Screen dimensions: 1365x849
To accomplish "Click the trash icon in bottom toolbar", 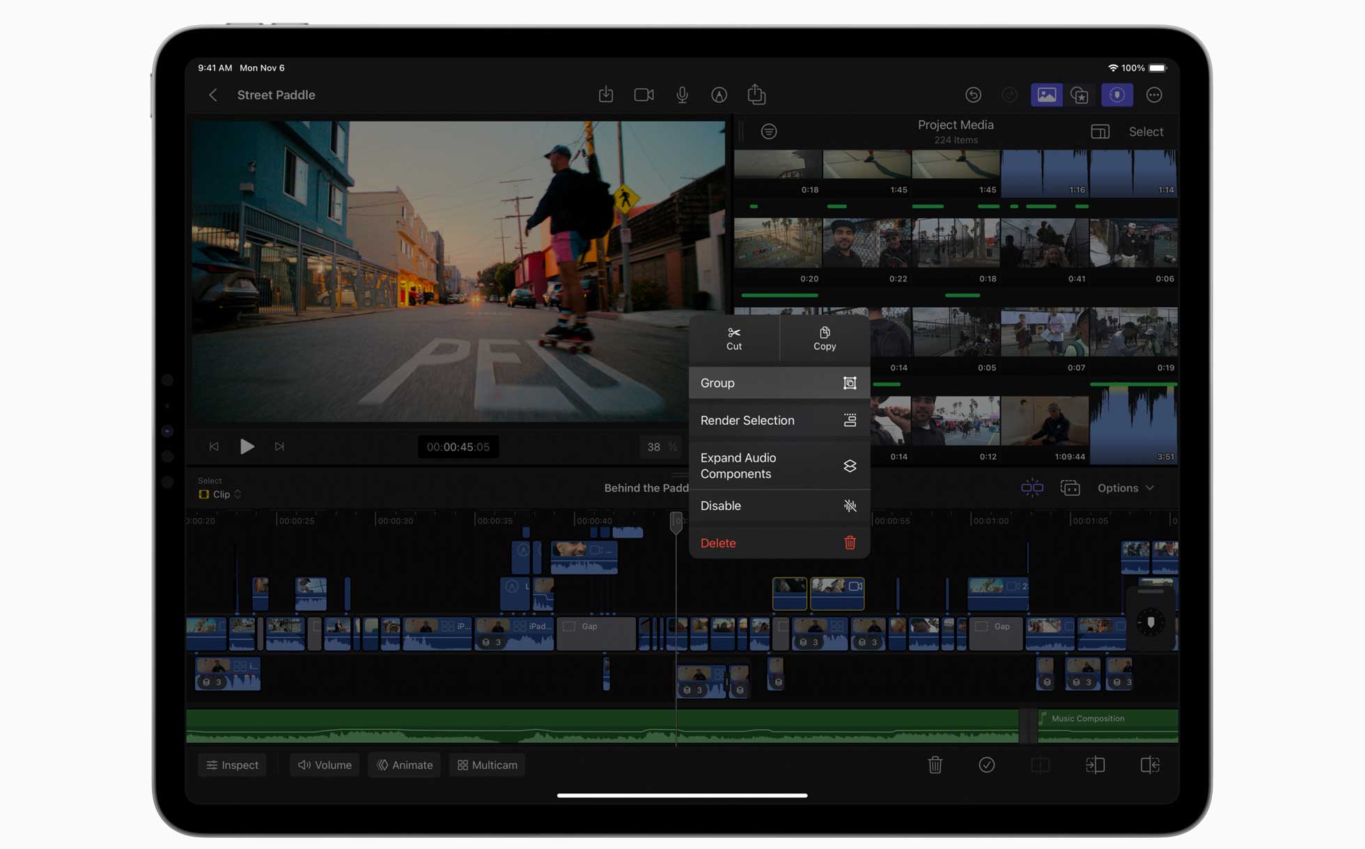I will [935, 765].
